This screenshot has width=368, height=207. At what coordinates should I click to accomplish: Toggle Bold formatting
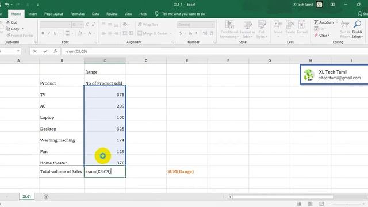pyautogui.click(x=43, y=33)
